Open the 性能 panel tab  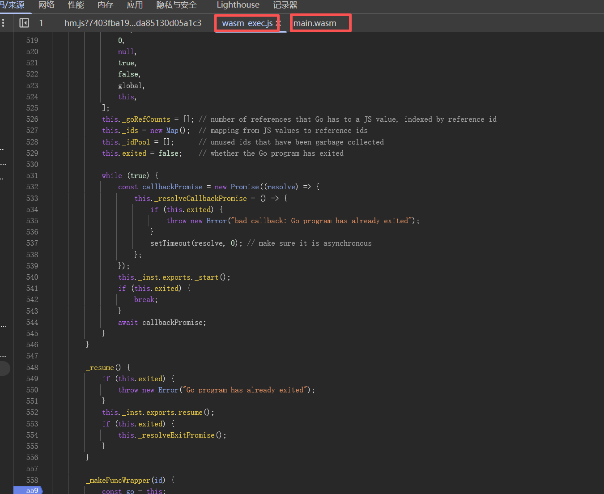point(76,5)
